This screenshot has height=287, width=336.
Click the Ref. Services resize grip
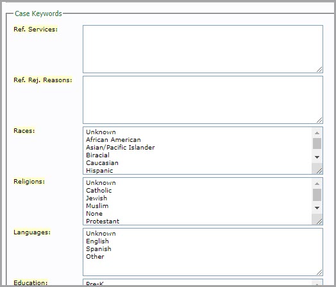(x=319, y=69)
